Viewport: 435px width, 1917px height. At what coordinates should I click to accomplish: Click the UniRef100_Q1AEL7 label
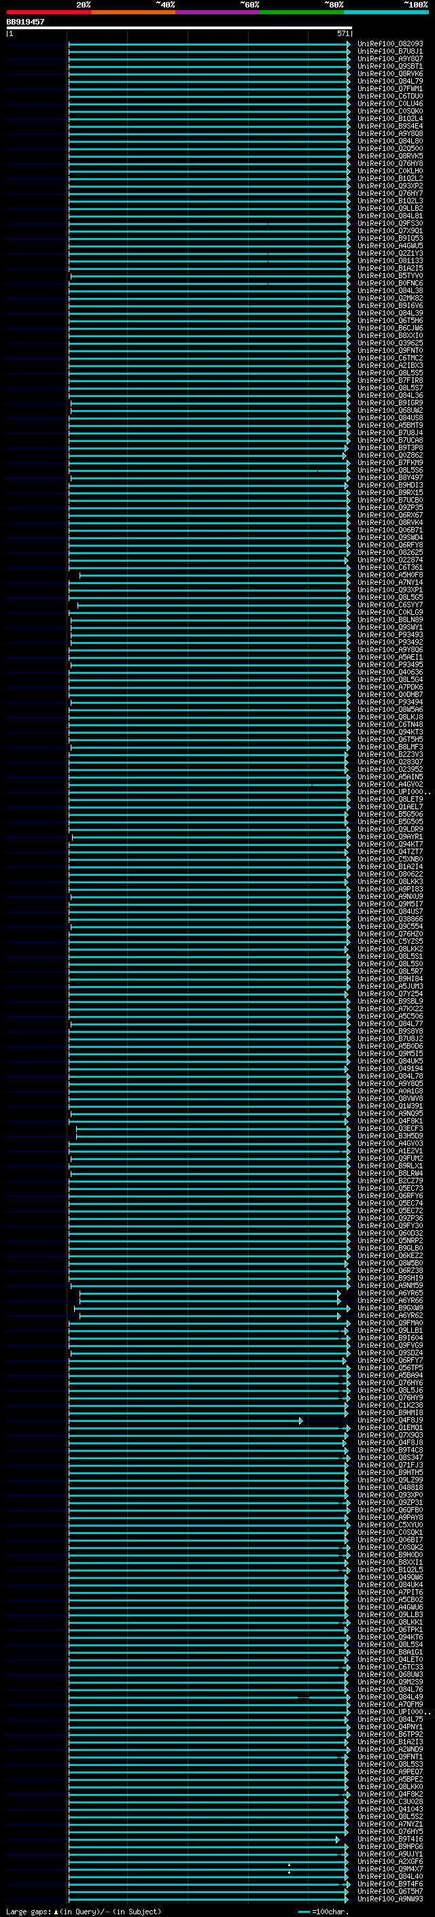(x=389, y=807)
